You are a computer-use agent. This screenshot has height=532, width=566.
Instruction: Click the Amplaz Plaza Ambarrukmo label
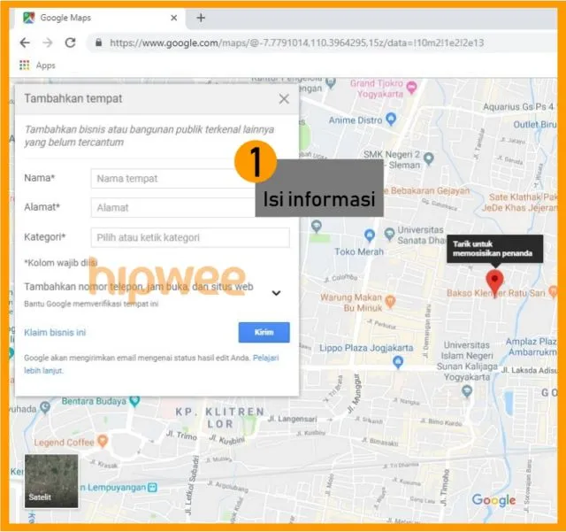[x=532, y=347]
